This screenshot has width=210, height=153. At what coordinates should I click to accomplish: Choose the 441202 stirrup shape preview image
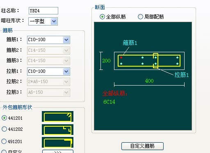click(57, 130)
